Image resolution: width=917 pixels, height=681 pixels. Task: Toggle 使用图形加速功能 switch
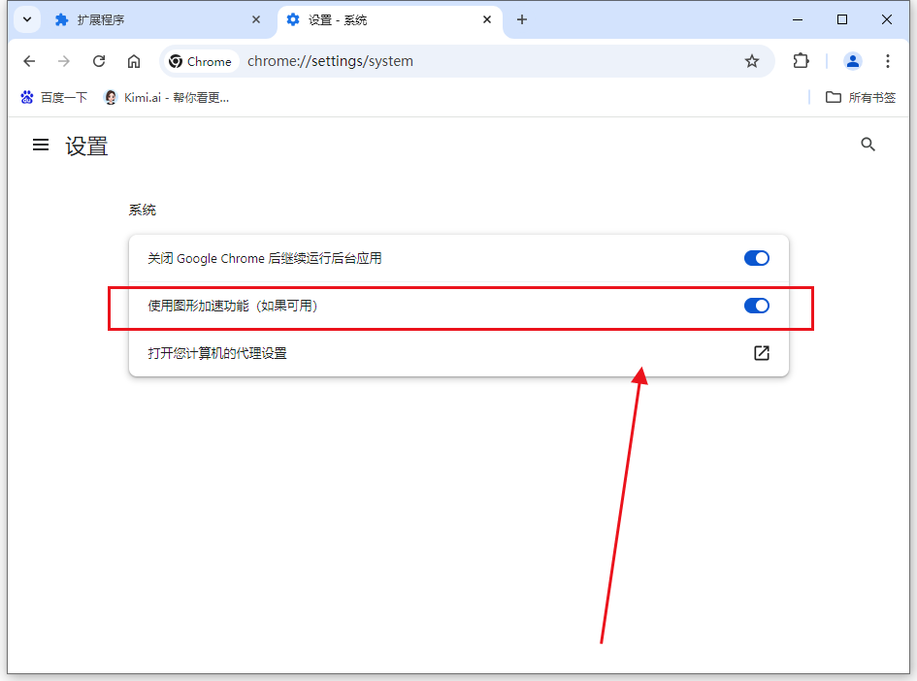pos(756,306)
